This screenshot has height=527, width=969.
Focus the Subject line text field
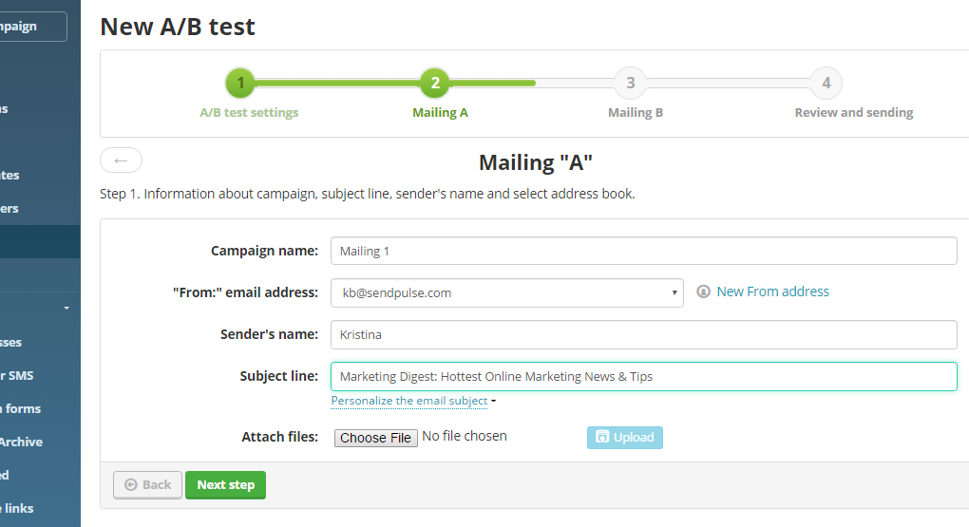tap(643, 376)
